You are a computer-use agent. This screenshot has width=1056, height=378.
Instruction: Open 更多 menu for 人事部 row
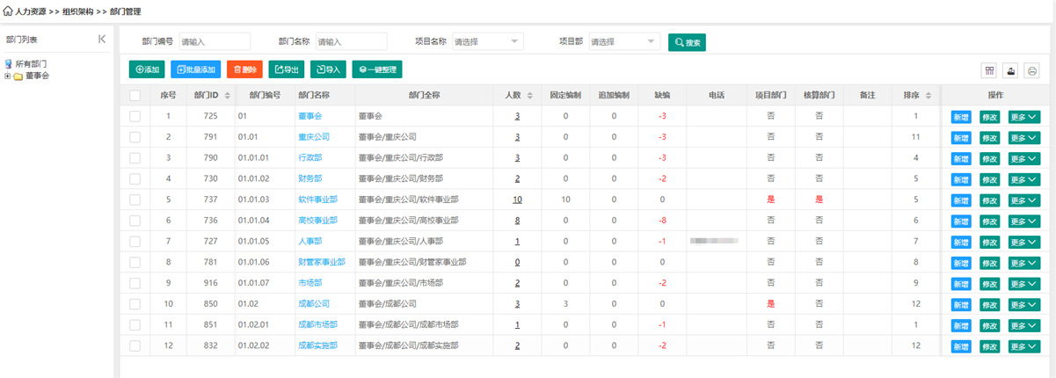(x=1024, y=242)
